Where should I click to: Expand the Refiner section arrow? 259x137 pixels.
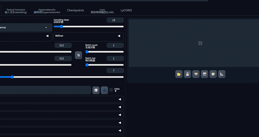pyautogui.click(x=119, y=36)
